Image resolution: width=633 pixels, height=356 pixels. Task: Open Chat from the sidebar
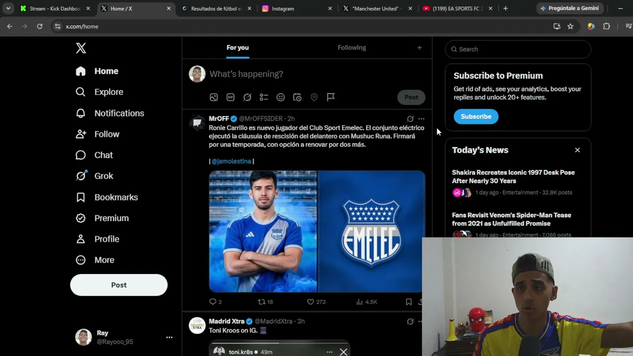pos(94,155)
